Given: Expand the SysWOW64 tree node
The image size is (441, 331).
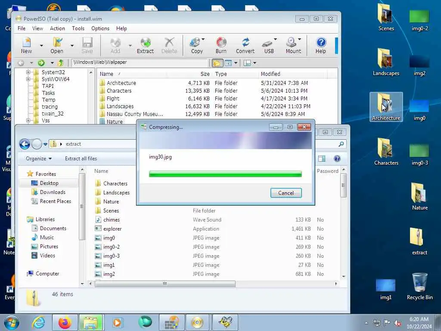Looking at the screenshot, I should click(x=28, y=79).
